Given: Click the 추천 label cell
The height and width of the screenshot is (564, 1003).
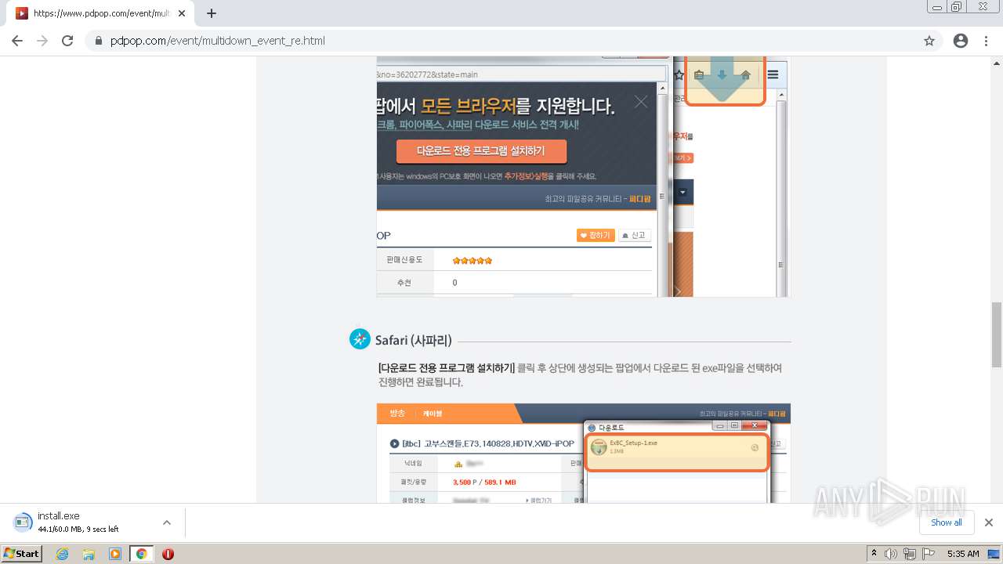Looking at the screenshot, I should click(404, 283).
